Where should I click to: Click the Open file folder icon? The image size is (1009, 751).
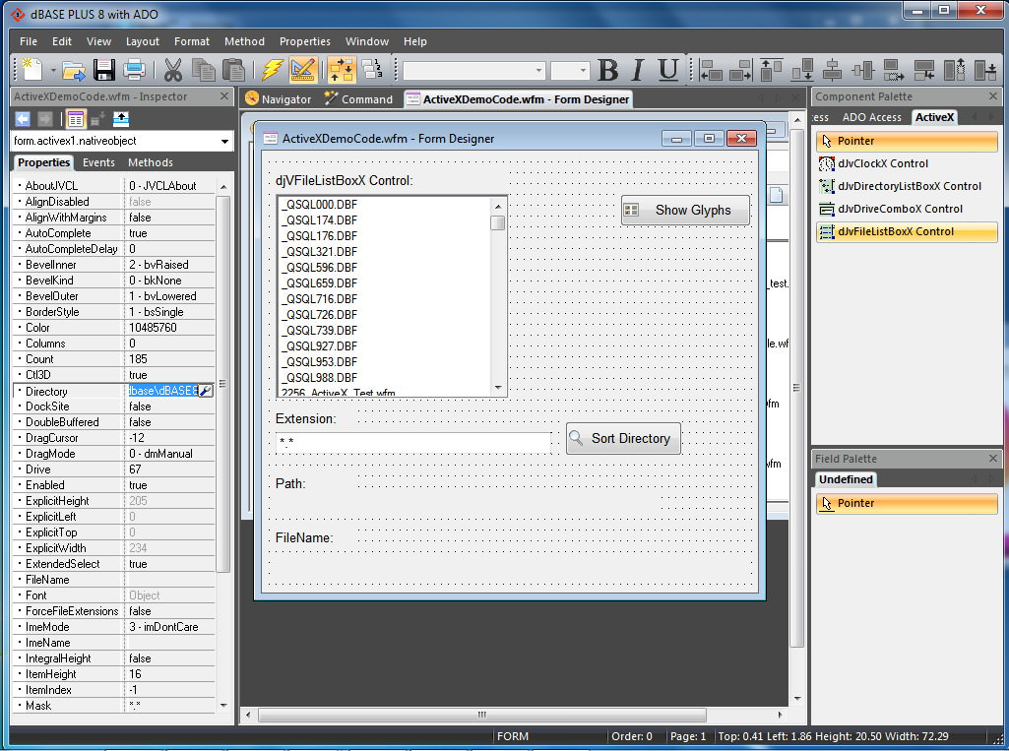click(74, 70)
